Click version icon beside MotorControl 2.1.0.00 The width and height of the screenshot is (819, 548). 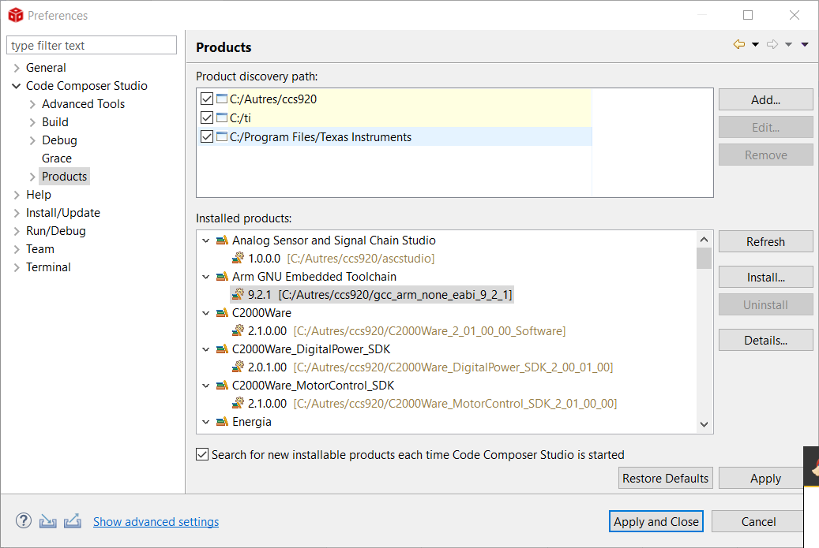click(x=239, y=403)
